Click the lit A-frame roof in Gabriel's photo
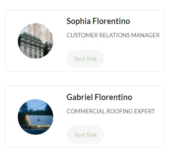The image size is (171, 161). 39,121
